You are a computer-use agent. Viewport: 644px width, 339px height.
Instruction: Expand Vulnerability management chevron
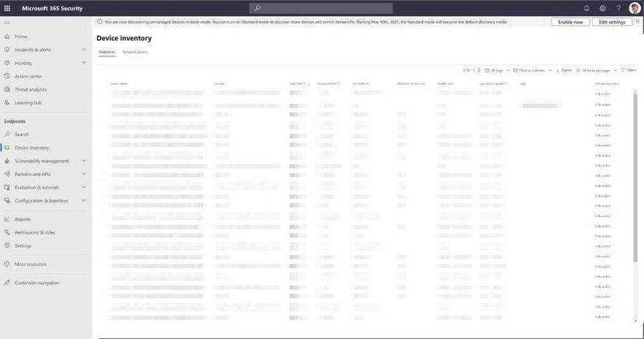[x=83, y=161]
